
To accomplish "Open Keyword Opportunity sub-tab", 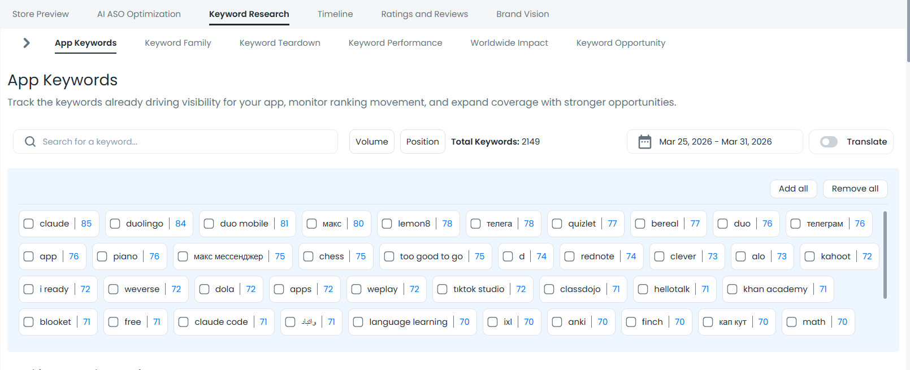I will click(621, 43).
